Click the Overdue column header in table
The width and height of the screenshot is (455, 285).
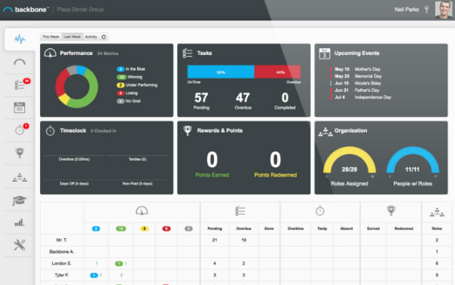pos(243,228)
